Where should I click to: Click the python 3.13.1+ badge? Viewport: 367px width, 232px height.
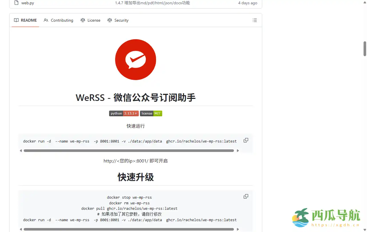124,113
